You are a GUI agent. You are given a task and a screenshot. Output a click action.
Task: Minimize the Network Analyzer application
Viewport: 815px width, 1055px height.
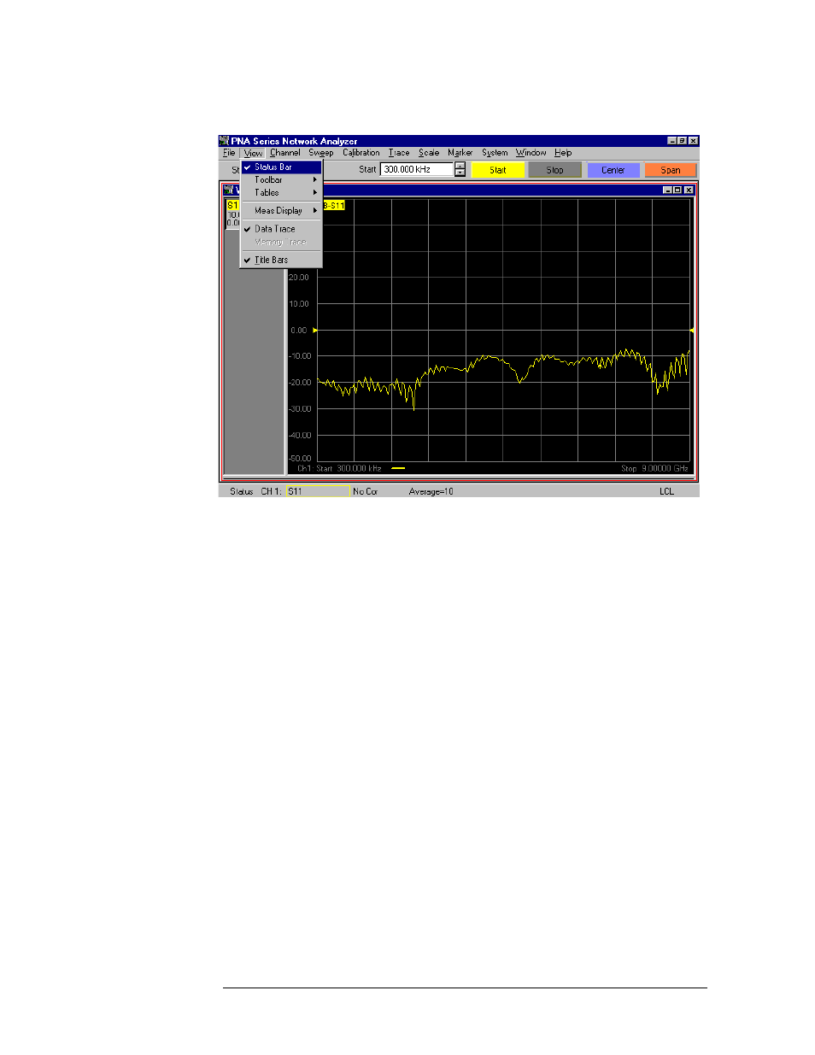click(672, 141)
